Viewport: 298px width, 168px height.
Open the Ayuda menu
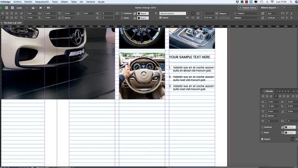(x=101, y=2)
